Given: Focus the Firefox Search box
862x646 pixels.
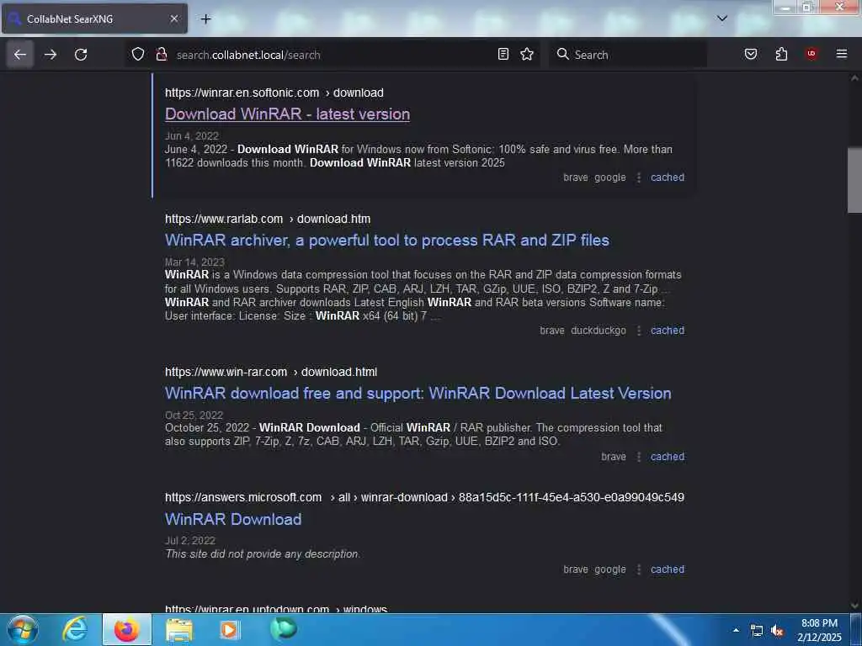Looking at the screenshot, I should [x=628, y=55].
